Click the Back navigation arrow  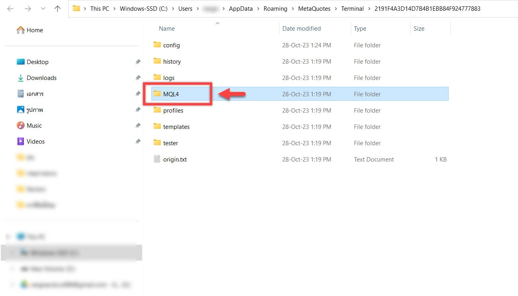[10, 9]
